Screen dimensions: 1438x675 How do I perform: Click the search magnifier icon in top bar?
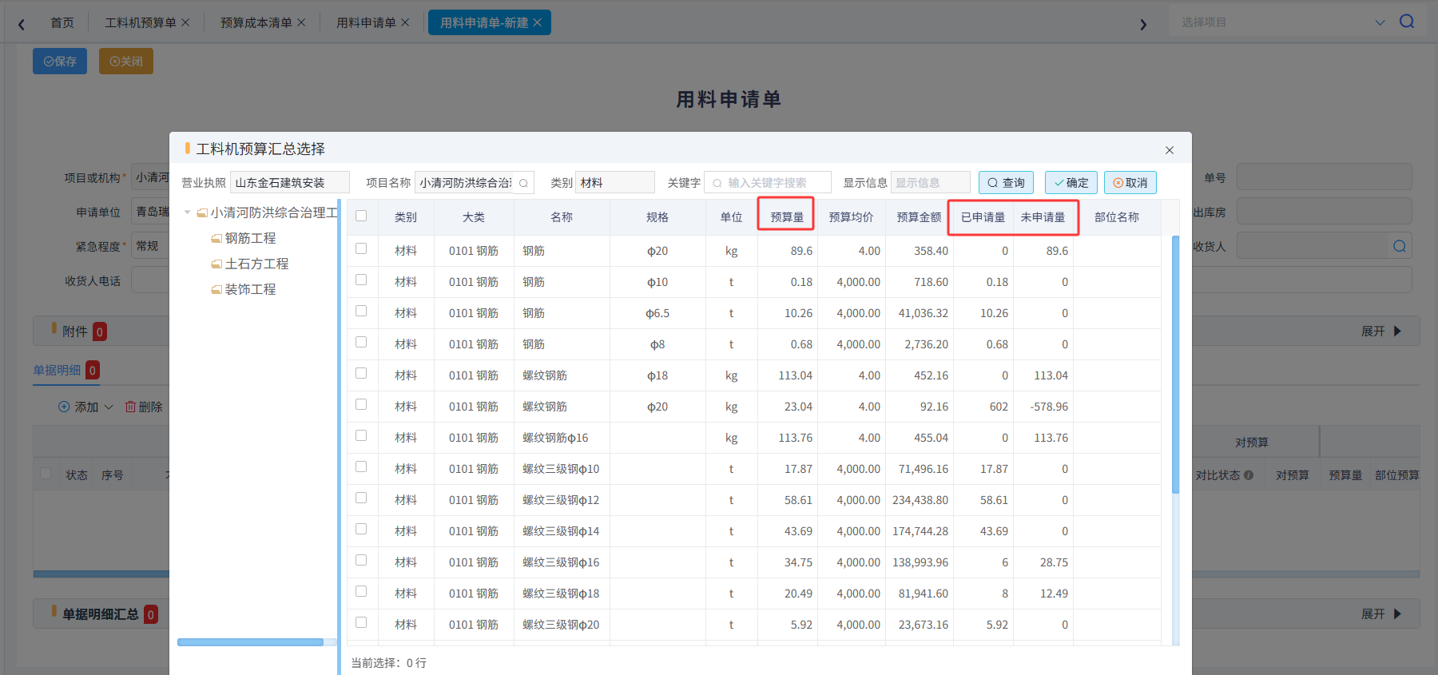[x=1407, y=22]
